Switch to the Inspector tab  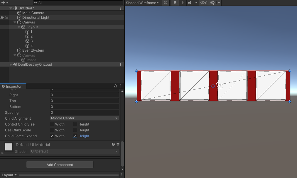pos(13,86)
